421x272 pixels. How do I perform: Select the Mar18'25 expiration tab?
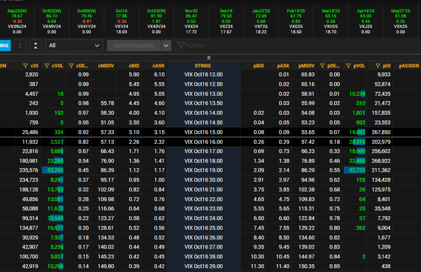pos(331,21)
